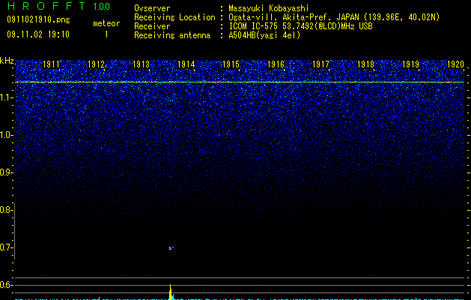Viewport: 471px width, 300px height.
Task: Click the 1913 time marker
Action: pos(142,64)
